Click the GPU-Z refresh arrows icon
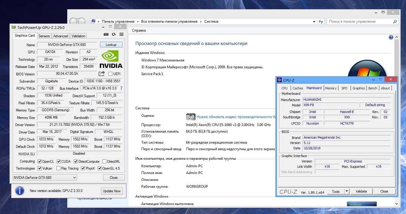The height and width of the screenshot is (214, 406). pos(114,35)
